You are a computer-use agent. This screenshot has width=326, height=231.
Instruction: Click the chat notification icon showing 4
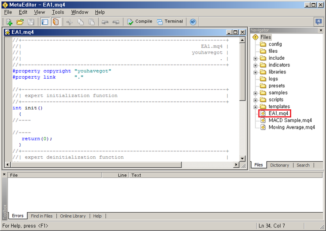click(319, 22)
